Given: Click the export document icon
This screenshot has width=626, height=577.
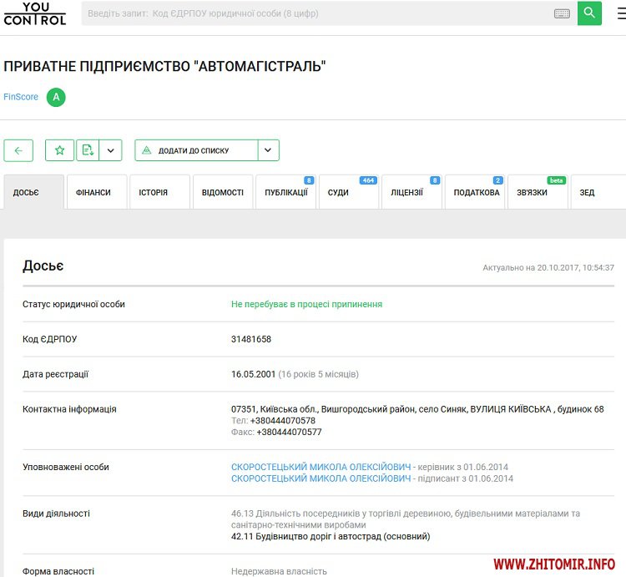Looking at the screenshot, I should [88, 150].
